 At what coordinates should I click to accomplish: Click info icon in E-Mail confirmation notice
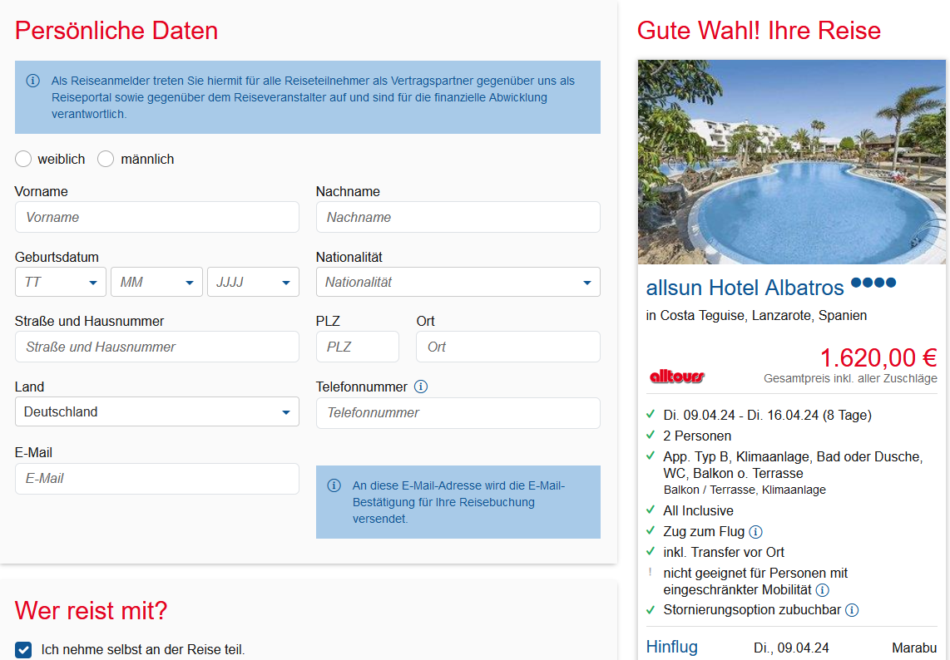point(334,485)
